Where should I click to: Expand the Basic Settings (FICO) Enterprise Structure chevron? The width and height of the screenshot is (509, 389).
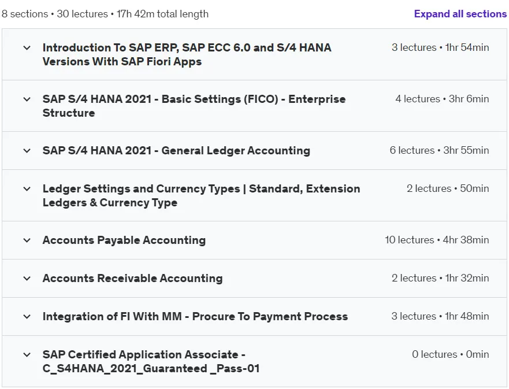(x=27, y=99)
